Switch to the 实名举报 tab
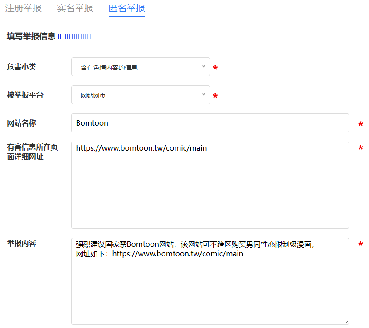Image resolution: width=369 pixels, height=328 pixels. tap(75, 8)
